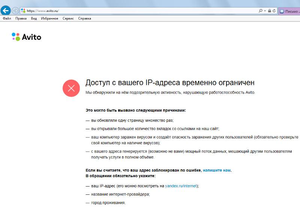
Task: Open the Правка menu
Action: (x=21, y=18)
